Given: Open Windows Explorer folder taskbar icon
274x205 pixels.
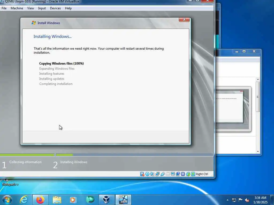Looking at the screenshot, I should pos(57,200).
